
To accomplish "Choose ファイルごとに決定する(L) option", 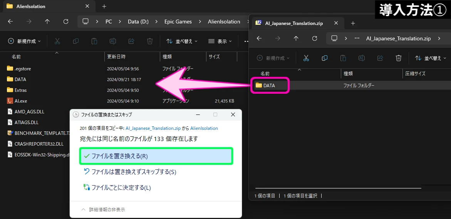I will [156, 188].
